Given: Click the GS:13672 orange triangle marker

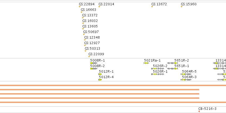Looking at the screenshot, I should pyautogui.click(x=152, y=7).
